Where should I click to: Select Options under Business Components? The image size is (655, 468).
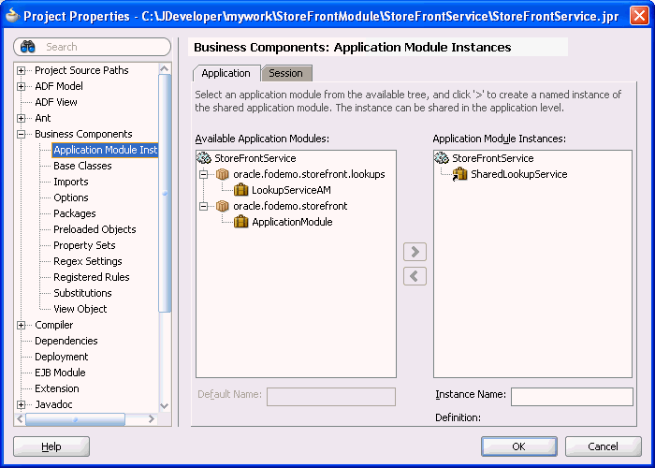coord(70,197)
